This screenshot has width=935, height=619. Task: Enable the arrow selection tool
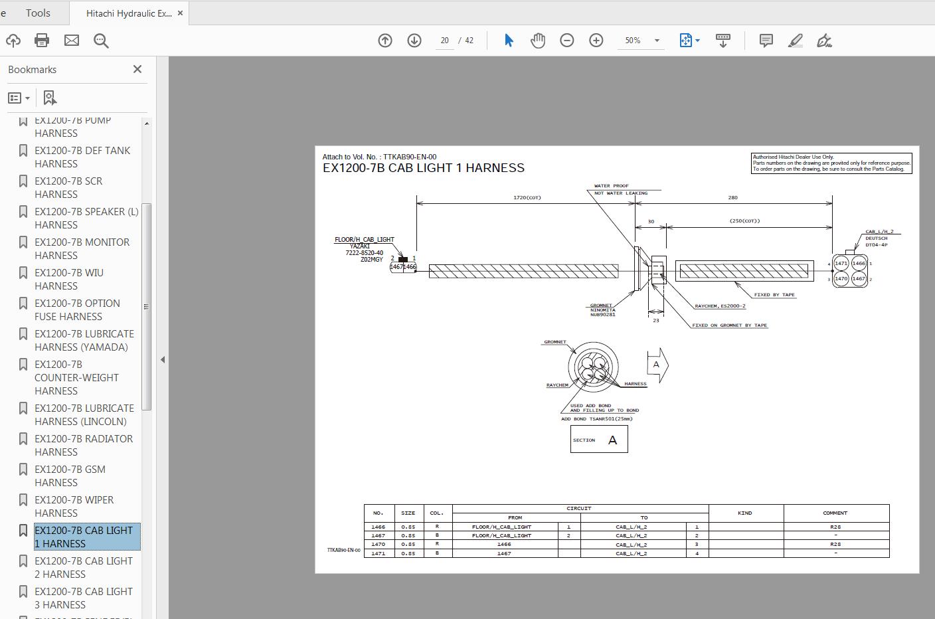coord(508,40)
